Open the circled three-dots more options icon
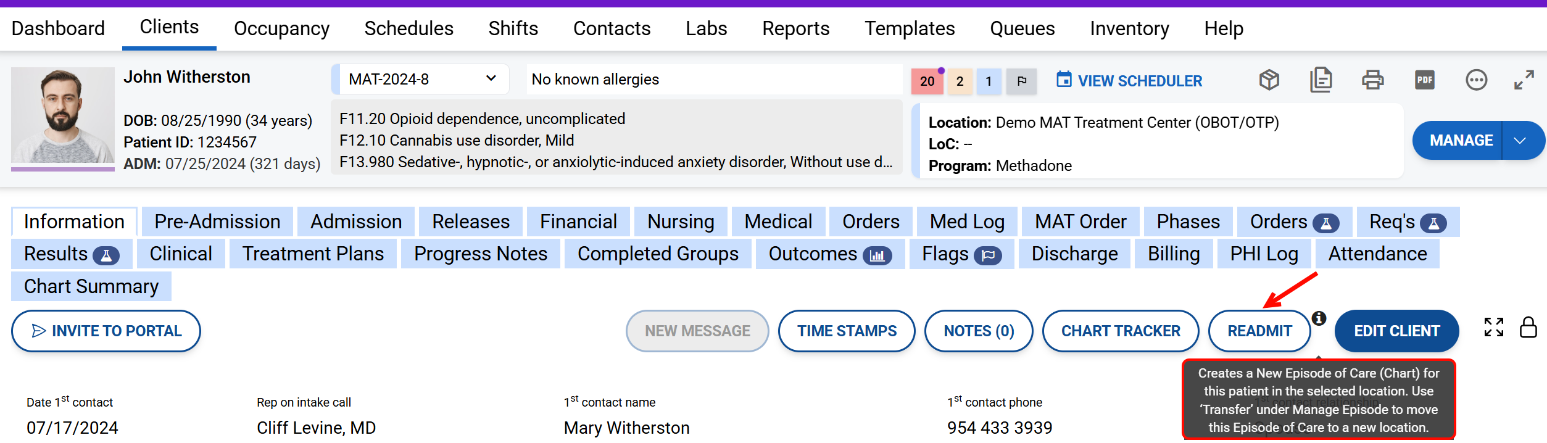 coord(1476,80)
